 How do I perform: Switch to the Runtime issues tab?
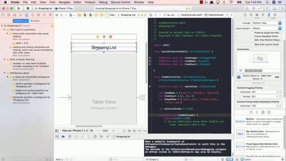(35, 21)
